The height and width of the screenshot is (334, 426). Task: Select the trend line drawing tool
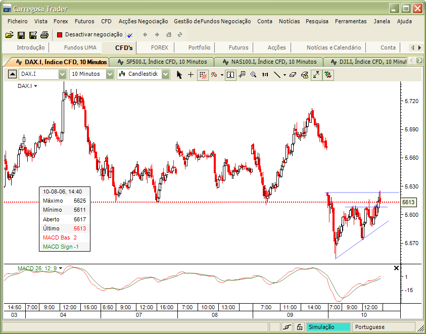276,74
